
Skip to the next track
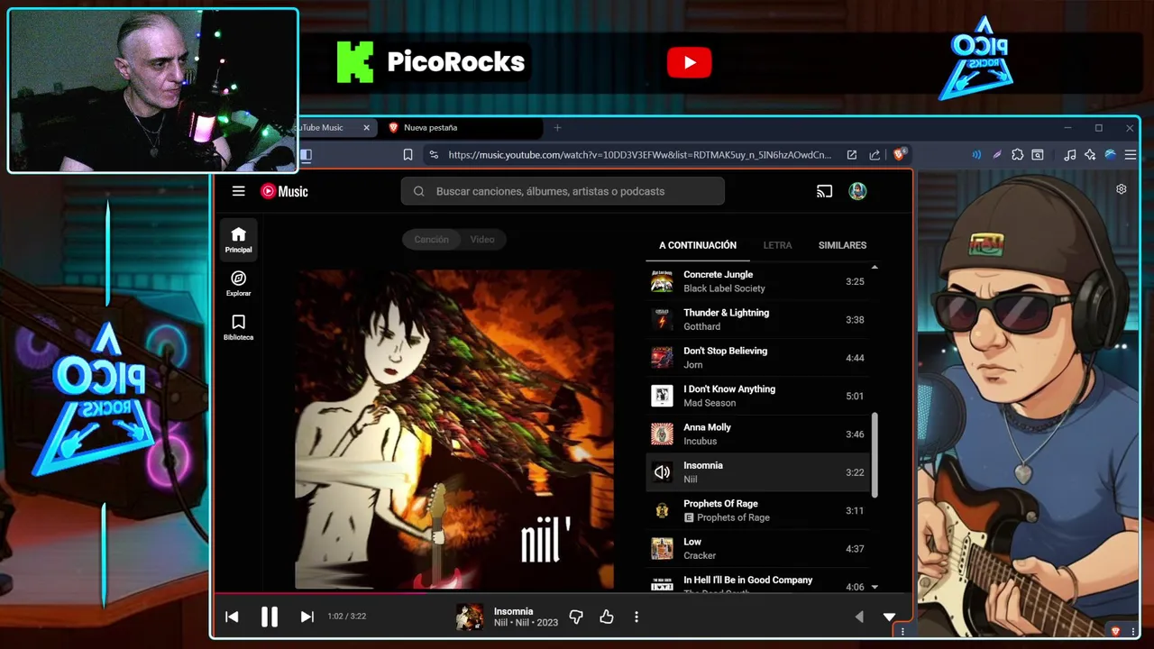[307, 617]
